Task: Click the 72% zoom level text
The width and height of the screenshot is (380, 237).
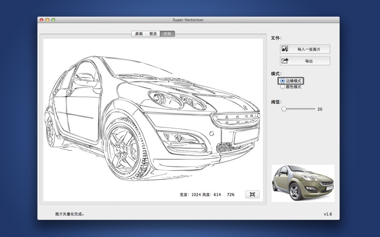Action: click(x=230, y=195)
